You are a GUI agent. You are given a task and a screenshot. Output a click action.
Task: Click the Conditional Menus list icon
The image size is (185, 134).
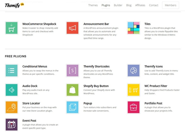pyautogui.click(x=12, y=71)
